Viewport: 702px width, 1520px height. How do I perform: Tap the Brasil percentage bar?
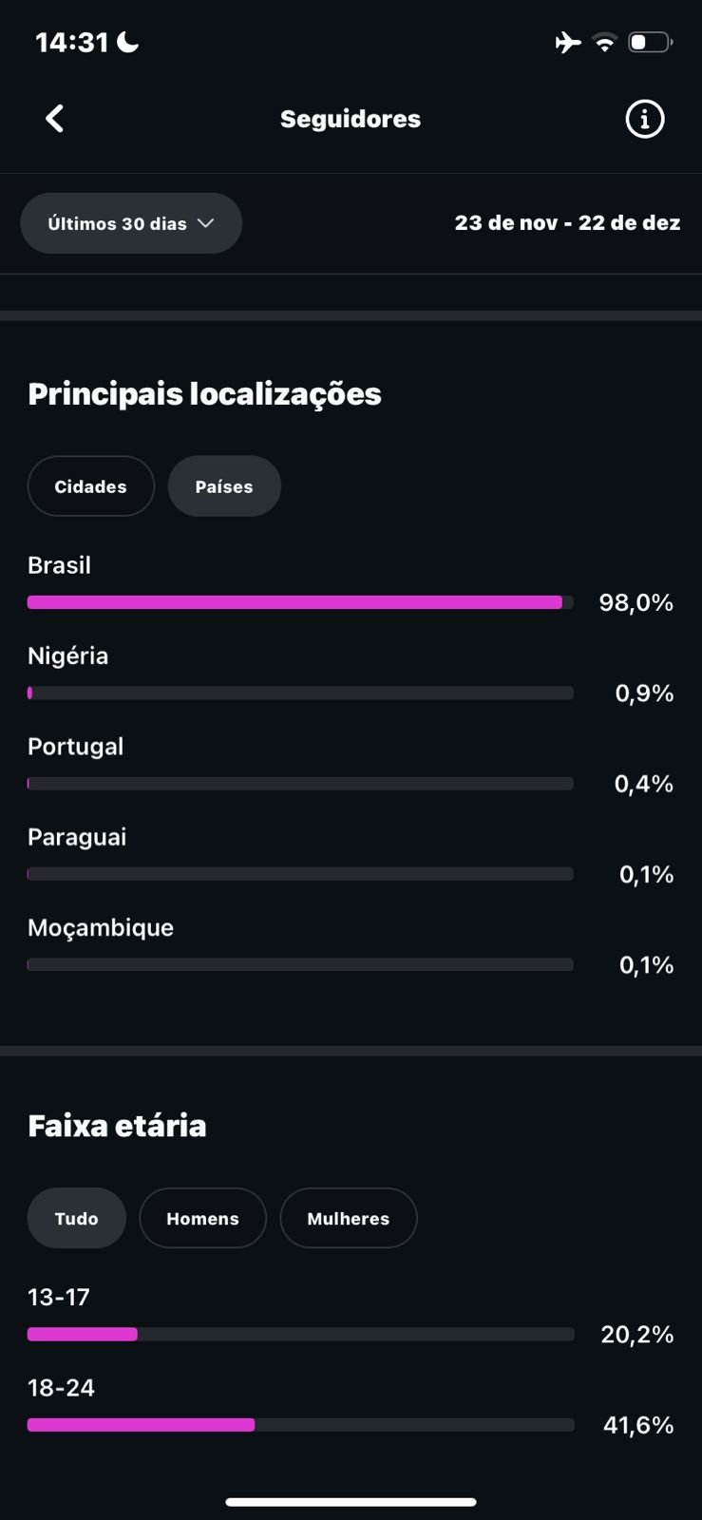(299, 602)
